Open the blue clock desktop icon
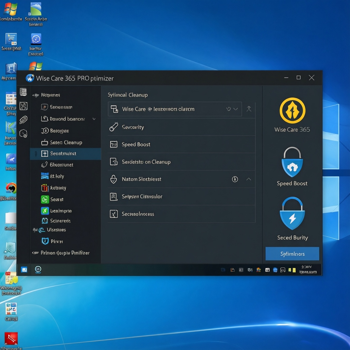 pos(36,39)
